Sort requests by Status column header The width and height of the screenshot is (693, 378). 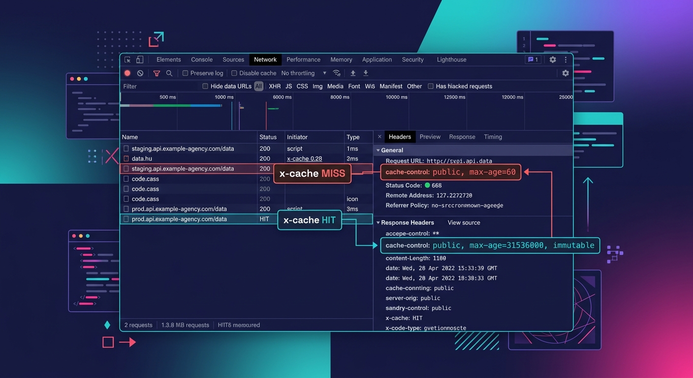[x=271, y=137]
